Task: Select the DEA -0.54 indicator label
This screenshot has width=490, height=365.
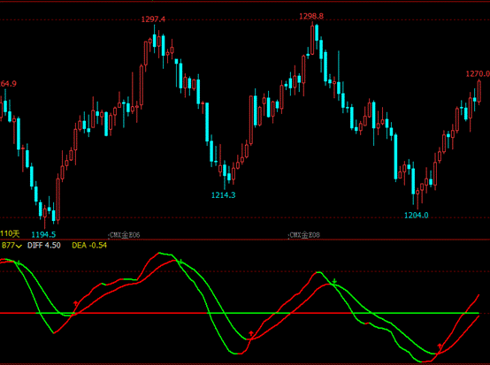Action: pos(89,246)
